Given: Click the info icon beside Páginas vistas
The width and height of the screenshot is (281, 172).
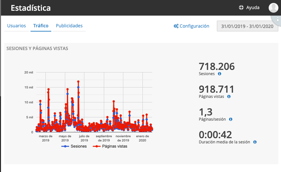Looking at the screenshot, I should pos(229,97).
